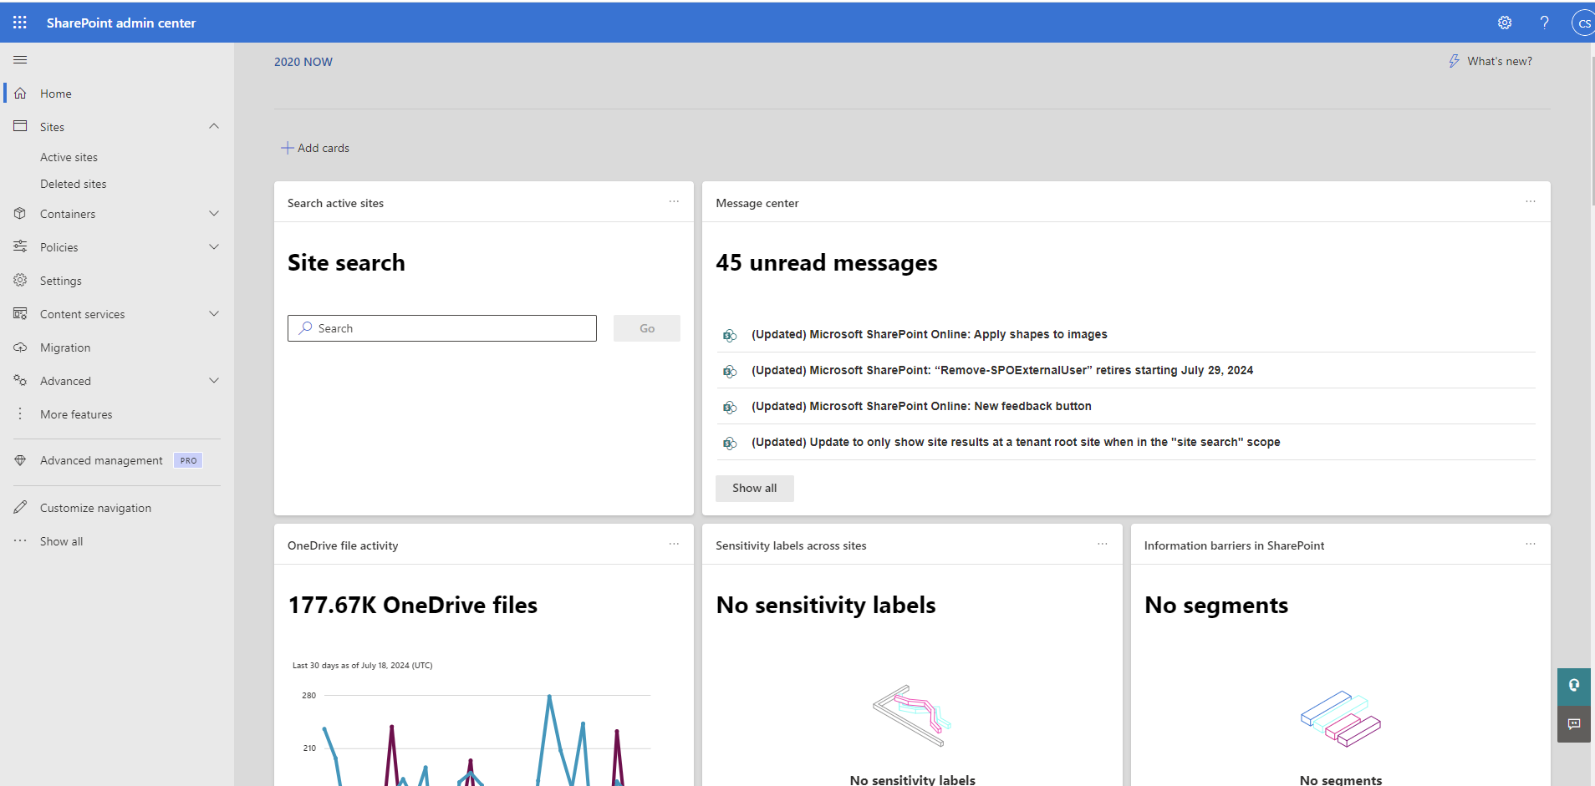The width and height of the screenshot is (1595, 786).
Task: Click the Containers cube icon
Action: coord(20,214)
